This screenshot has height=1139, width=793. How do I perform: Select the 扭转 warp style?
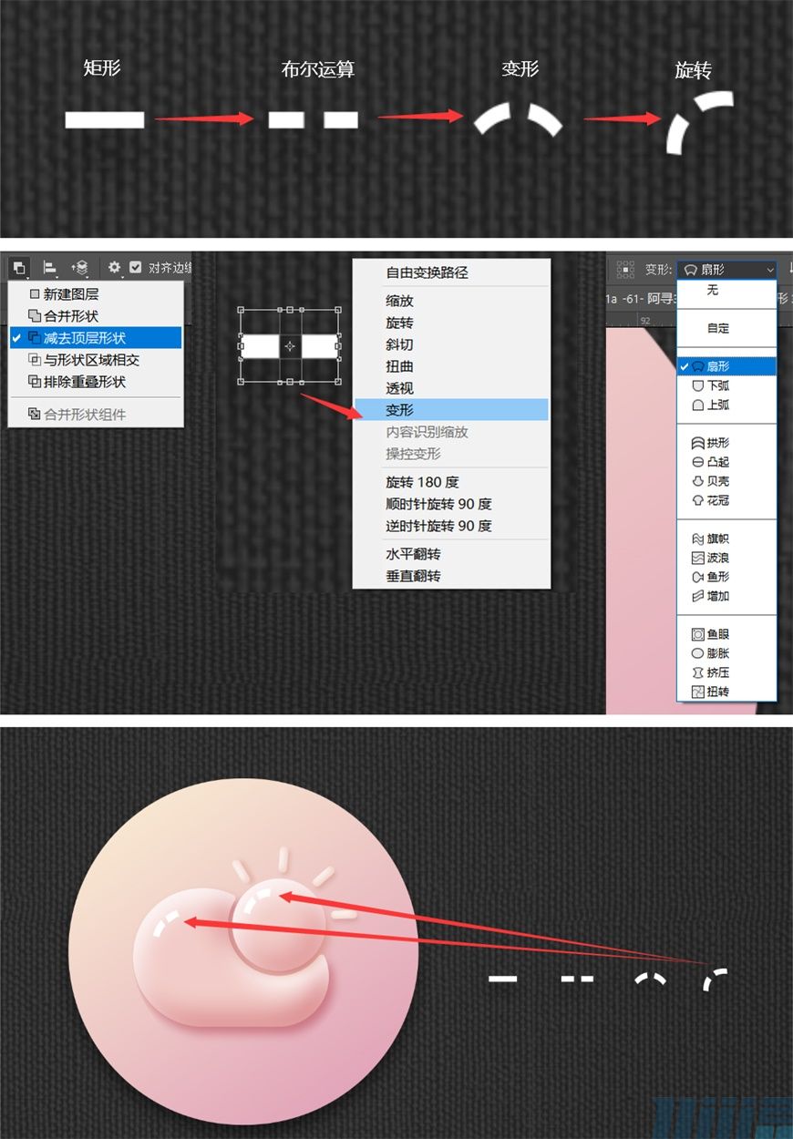tap(726, 692)
